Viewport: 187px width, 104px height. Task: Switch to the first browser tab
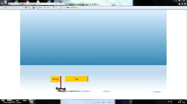(x=77, y=4)
